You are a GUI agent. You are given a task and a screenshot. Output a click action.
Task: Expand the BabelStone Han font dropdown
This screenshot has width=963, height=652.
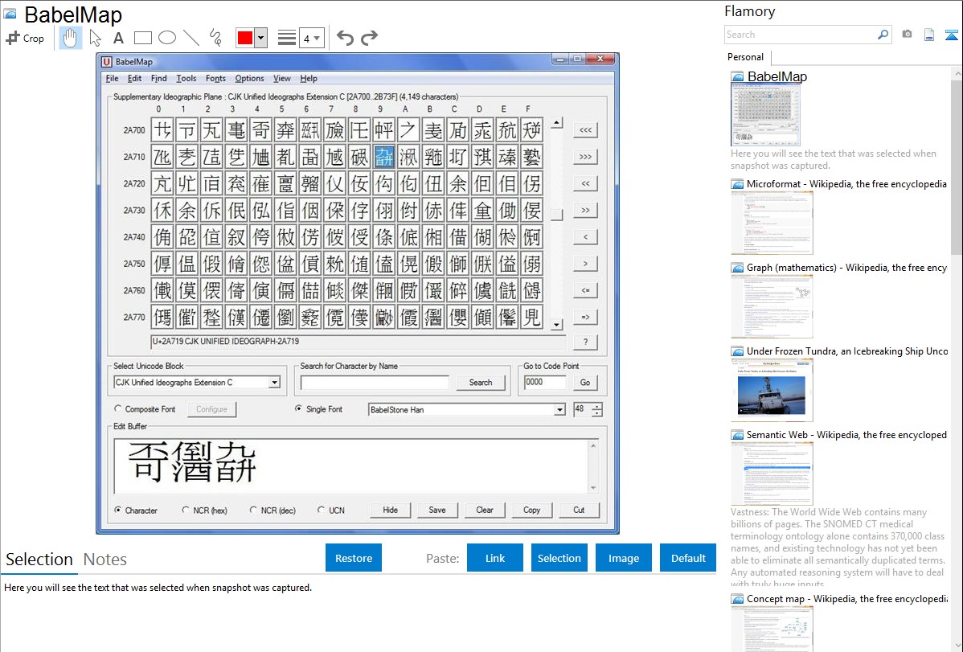point(559,410)
